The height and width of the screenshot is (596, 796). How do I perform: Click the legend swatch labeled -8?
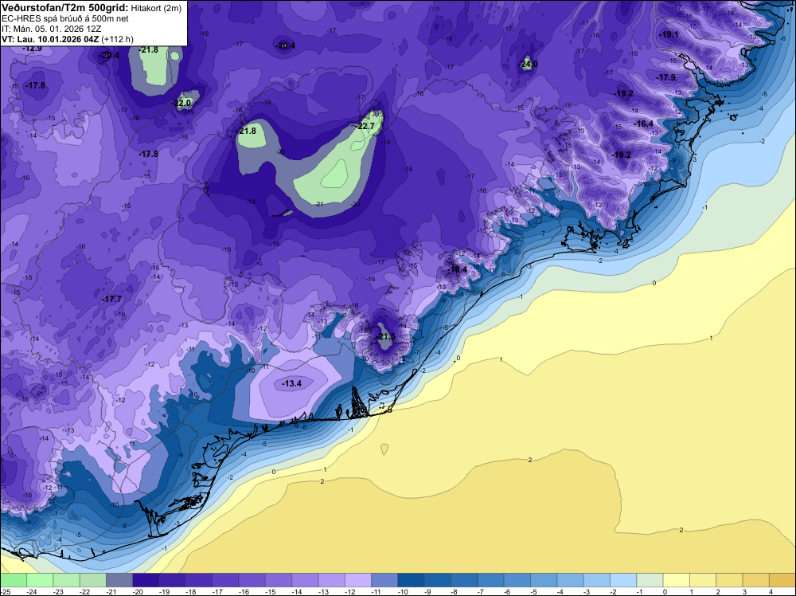coord(464,580)
